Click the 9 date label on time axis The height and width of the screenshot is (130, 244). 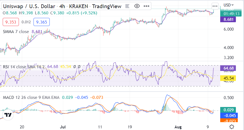click(208, 127)
